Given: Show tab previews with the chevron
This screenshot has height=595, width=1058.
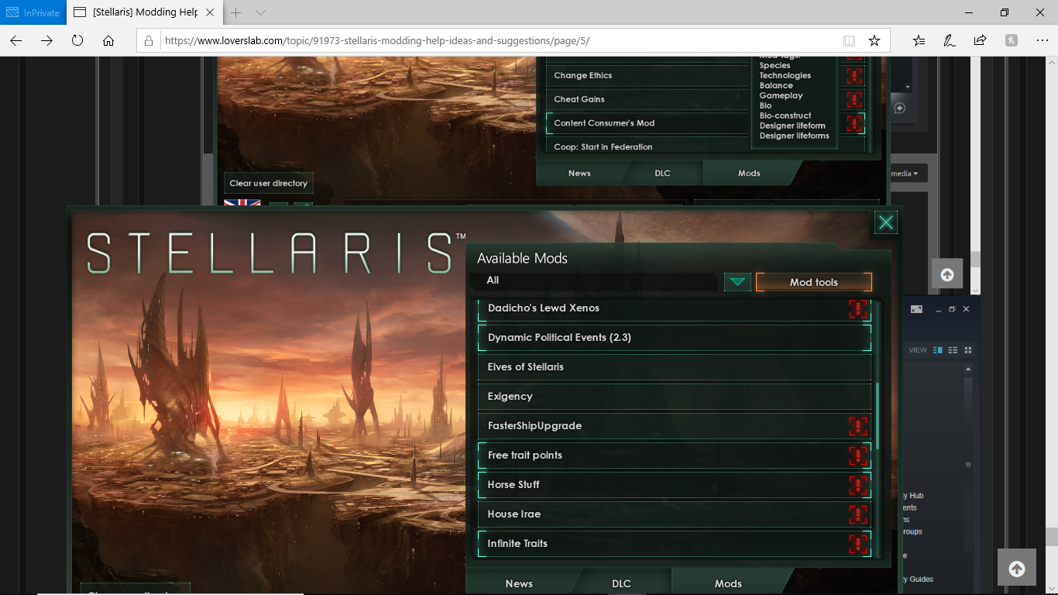Looking at the screenshot, I should pos(260,12).
